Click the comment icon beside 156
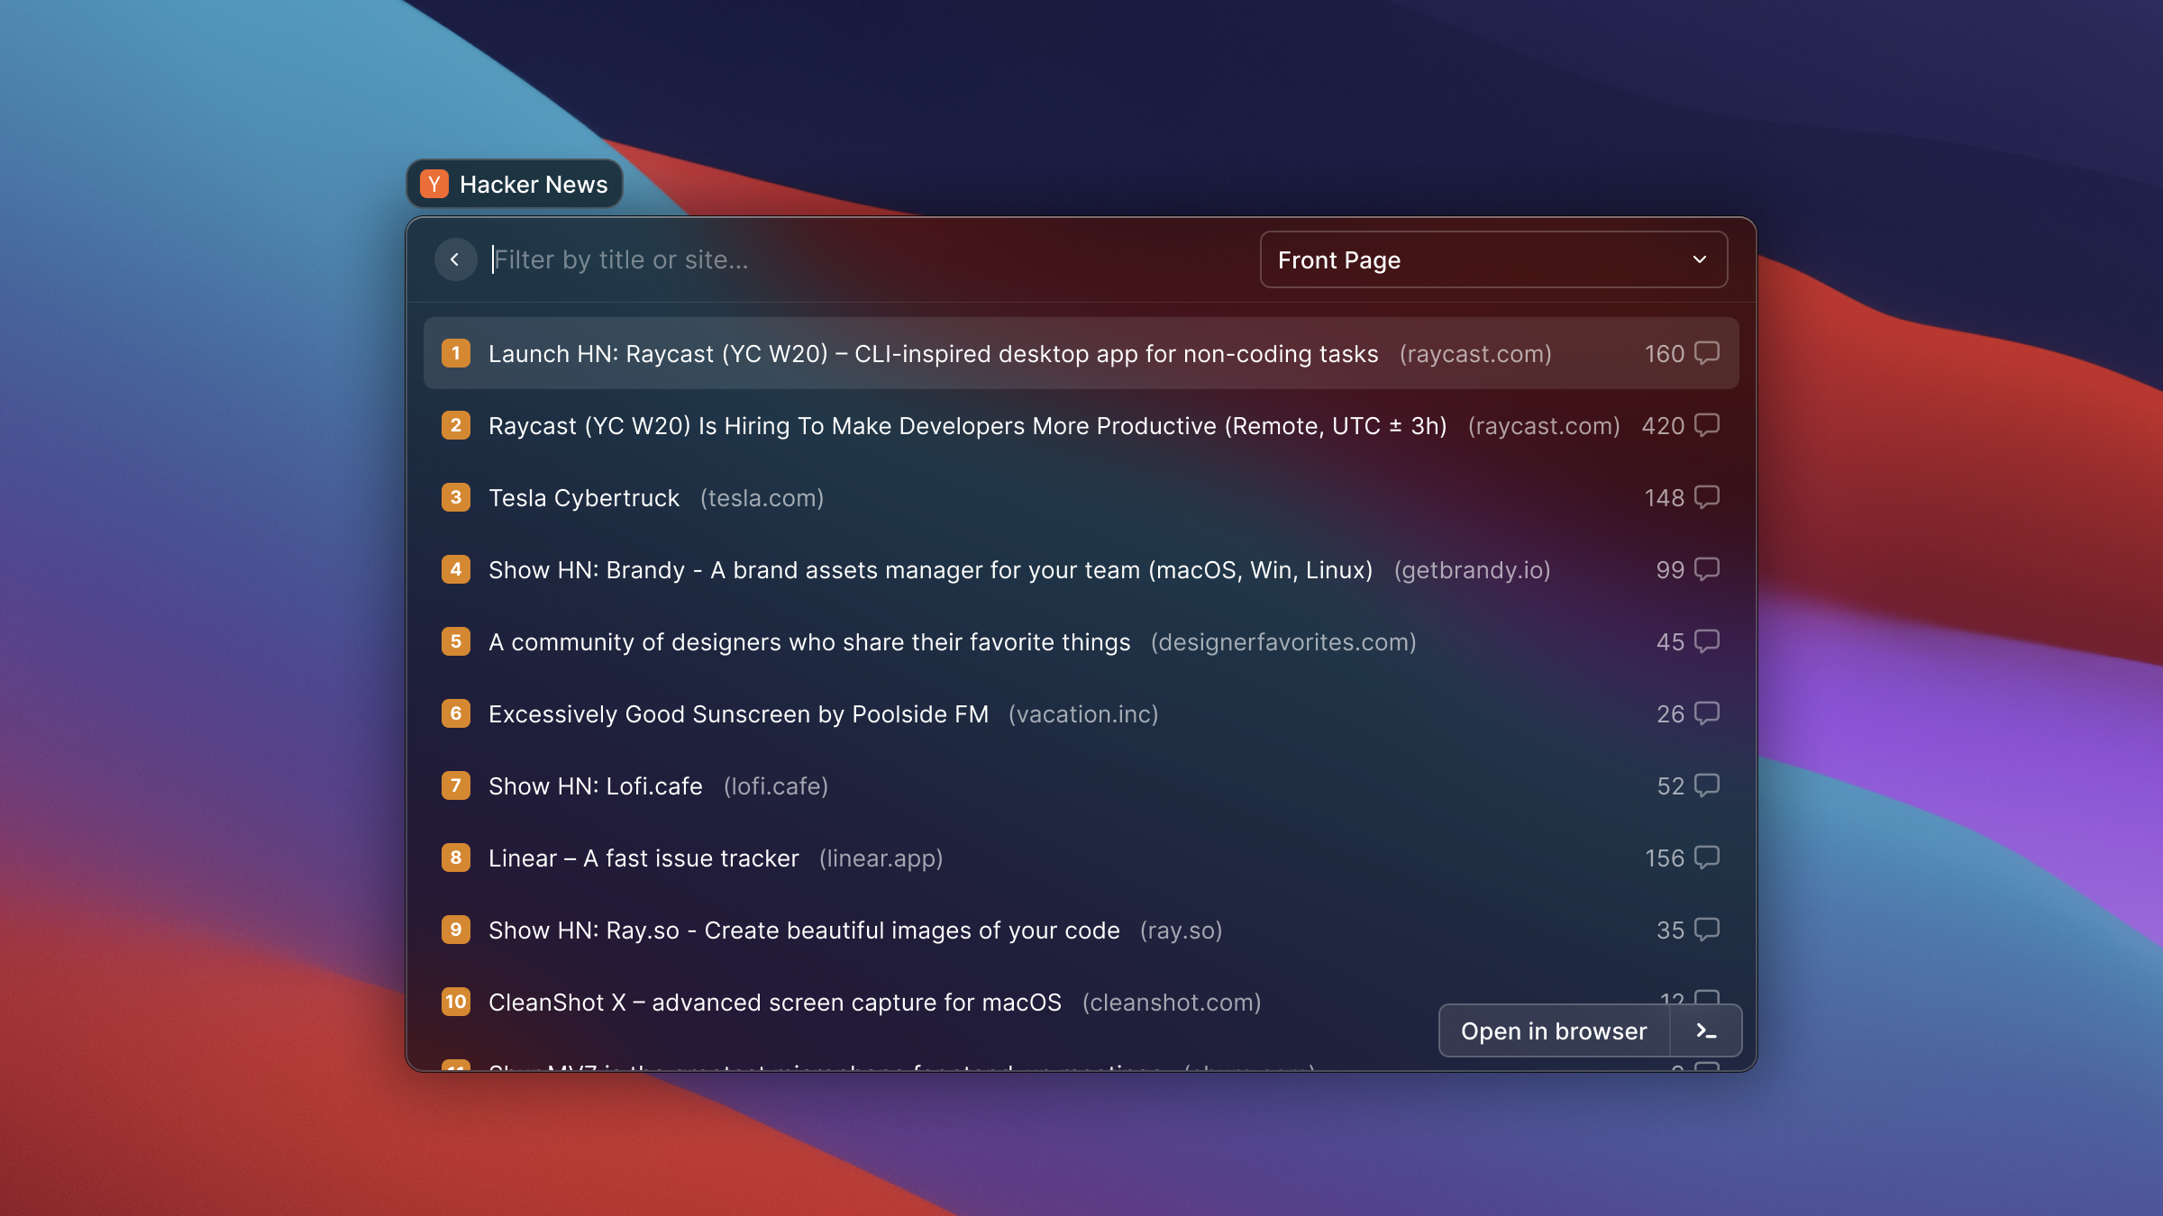Viewport: 2163px width, 1216px height. (1707, 858)
